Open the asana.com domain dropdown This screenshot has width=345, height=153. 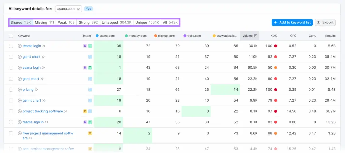(x=68, y=8)
